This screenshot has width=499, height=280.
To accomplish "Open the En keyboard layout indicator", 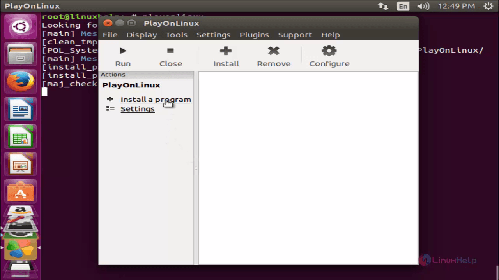I will point(403,6).
